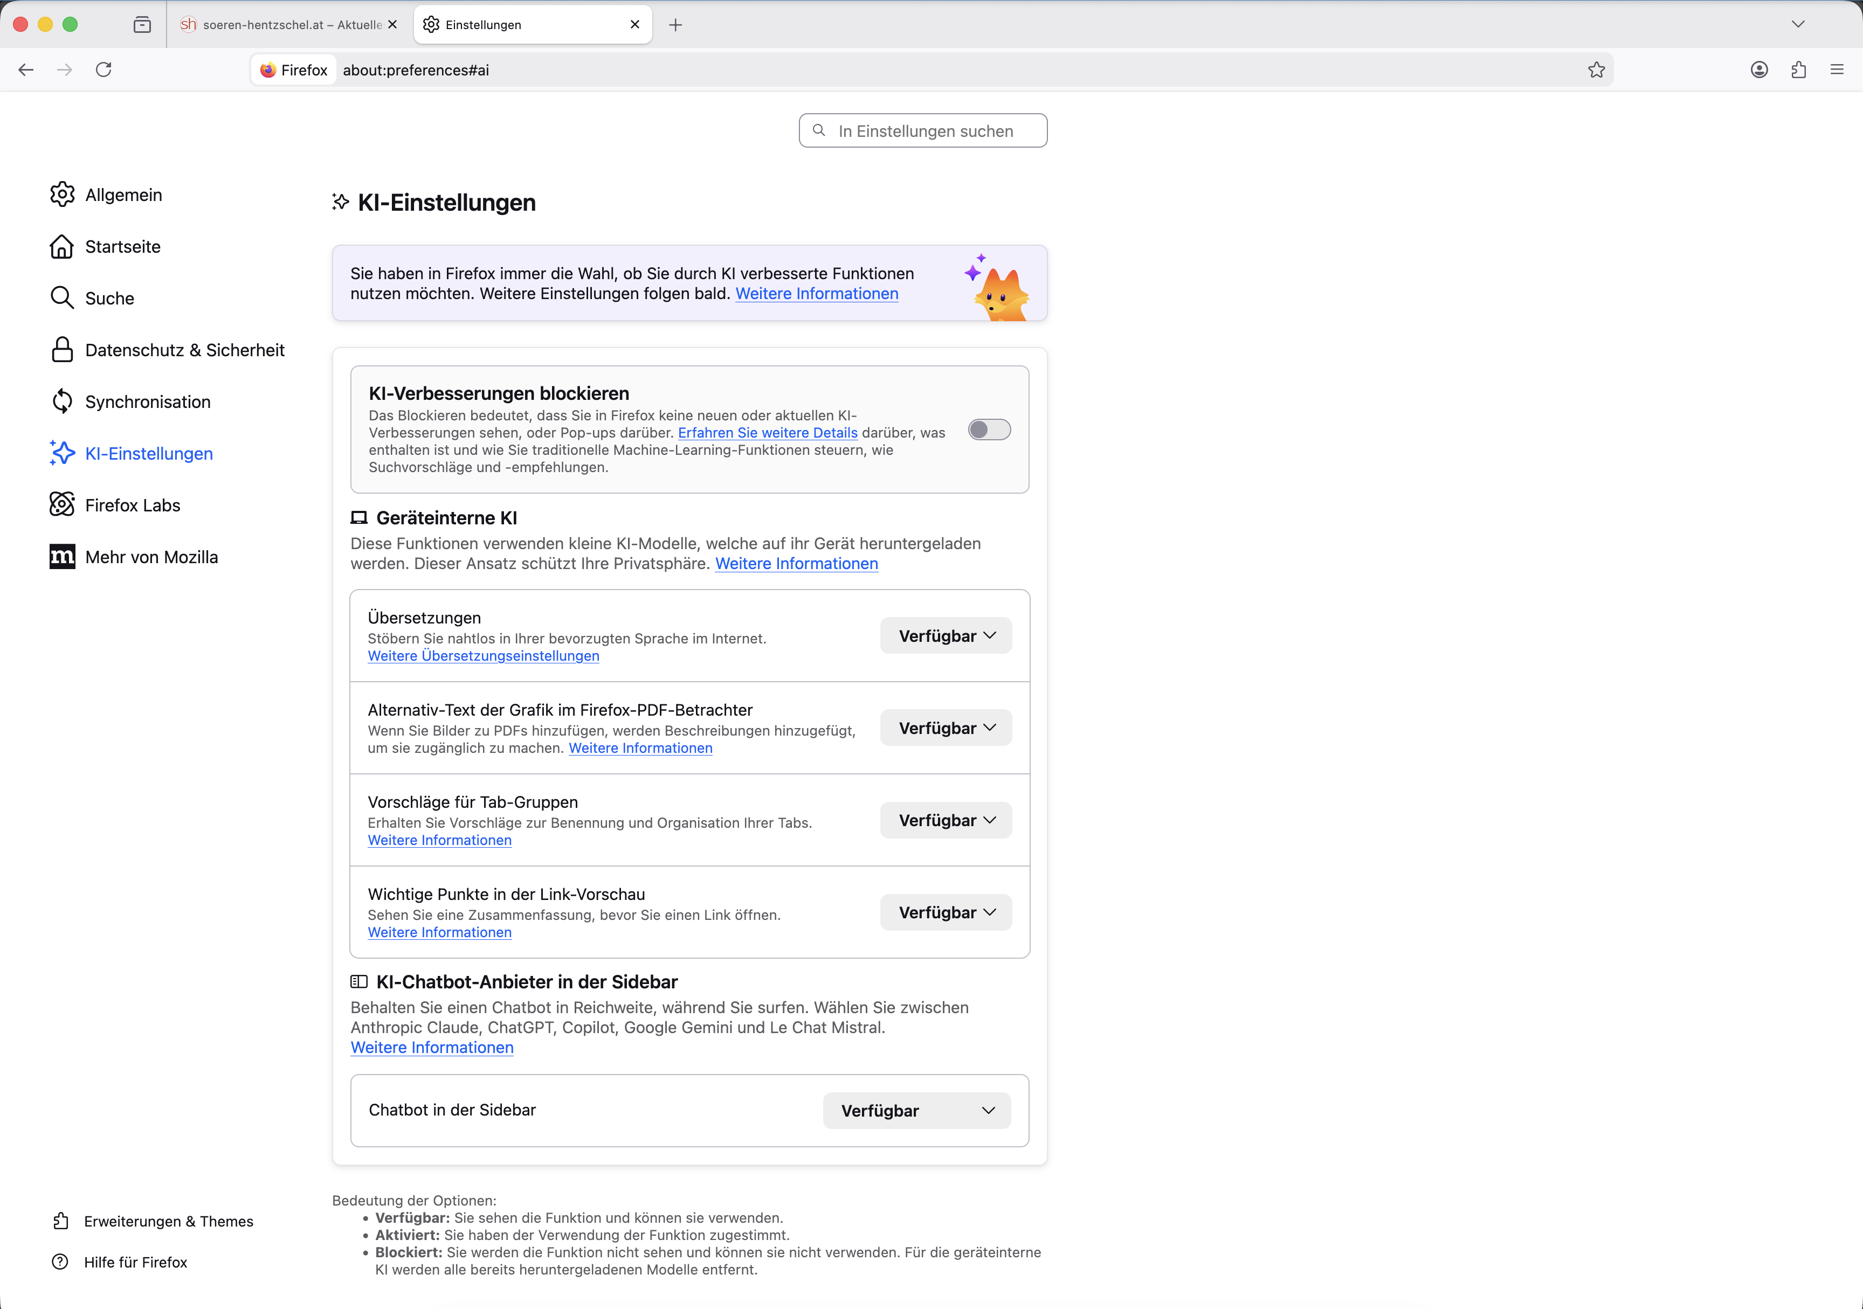
Task: Expand the Übersetzungen Verfügbar dropdown
Action: (946, 636)
